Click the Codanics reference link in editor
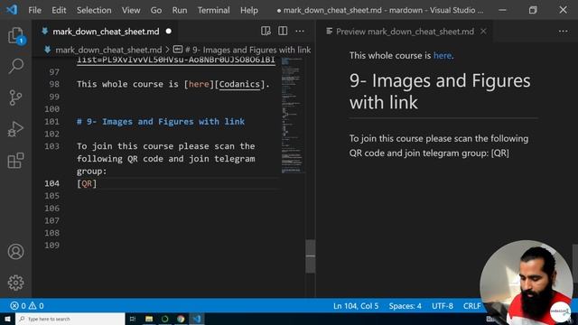This screenshot has height=325, width=578. tap(239, 84)
